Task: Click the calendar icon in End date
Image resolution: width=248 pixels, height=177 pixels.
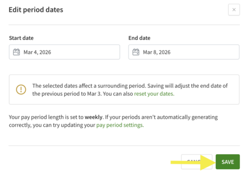Action: 136,52
